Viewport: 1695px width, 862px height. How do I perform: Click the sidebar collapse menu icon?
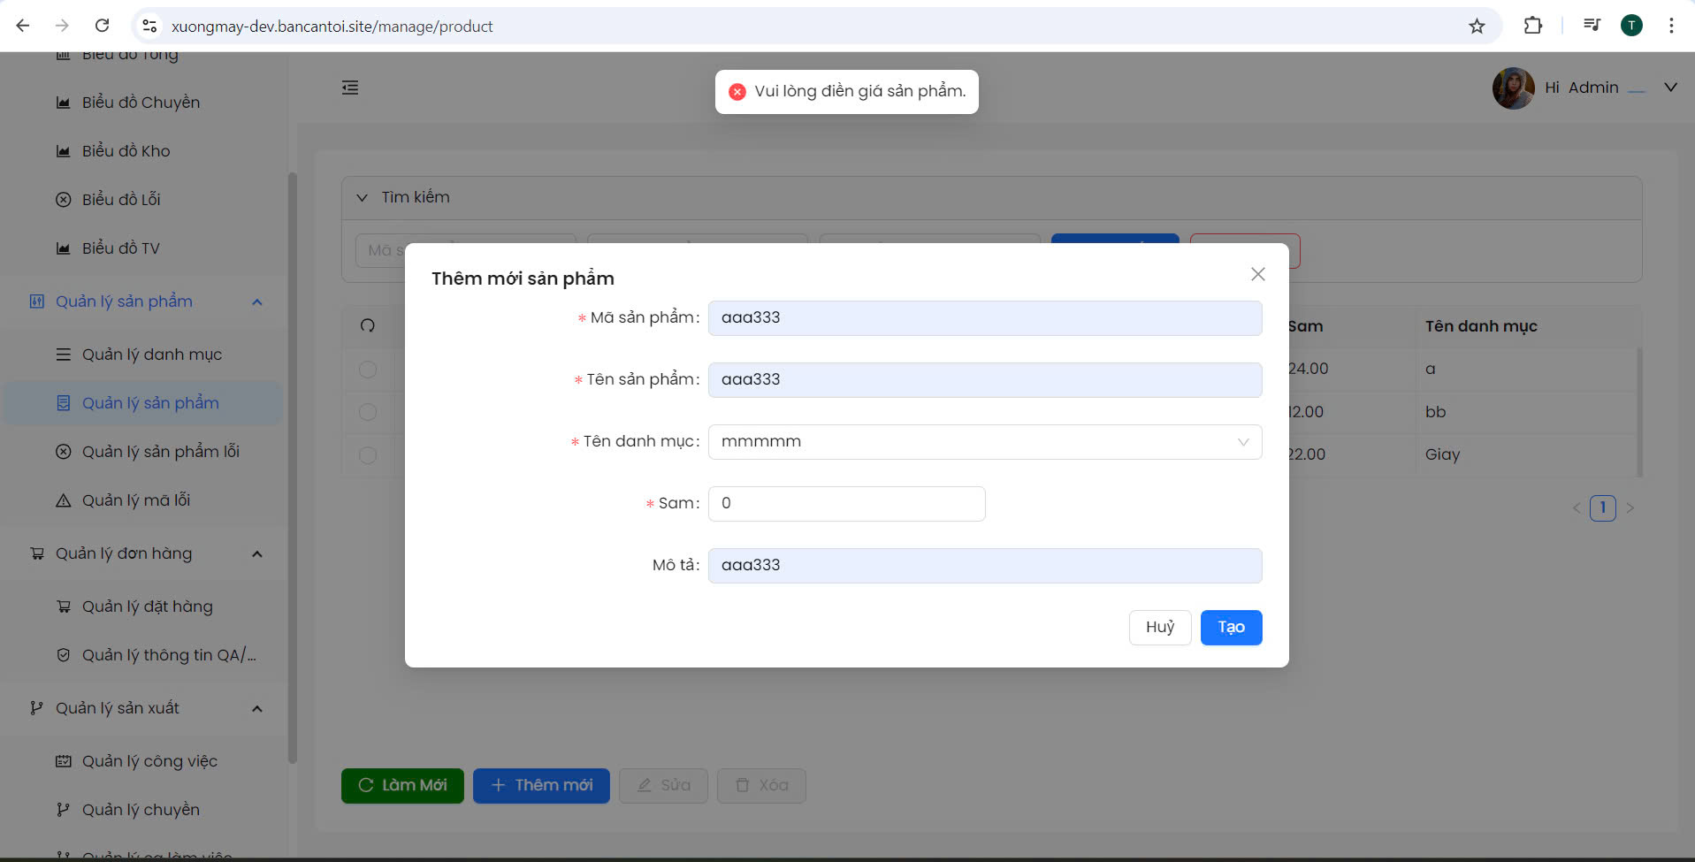350,88
